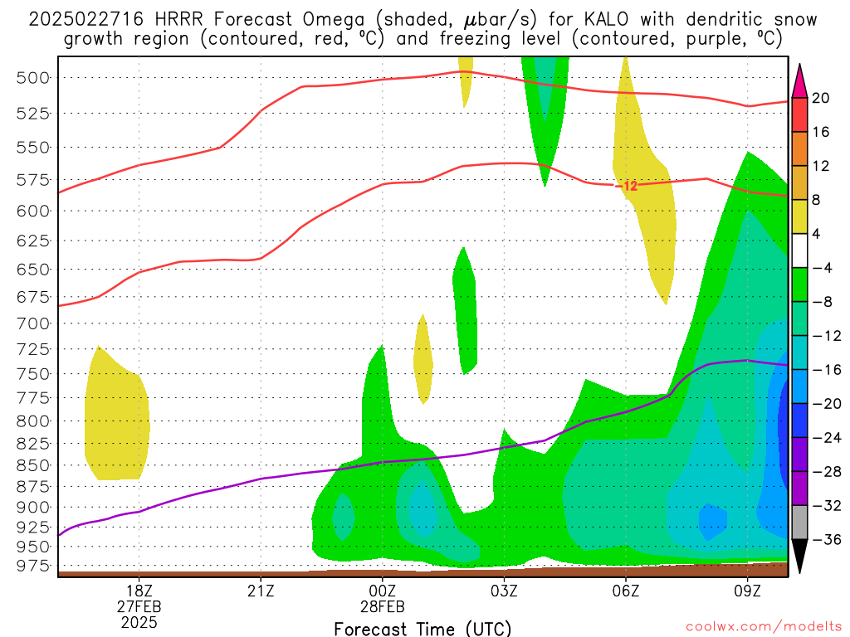Click the orange 12-to-16 colorbar swatch

pos(799,149)
